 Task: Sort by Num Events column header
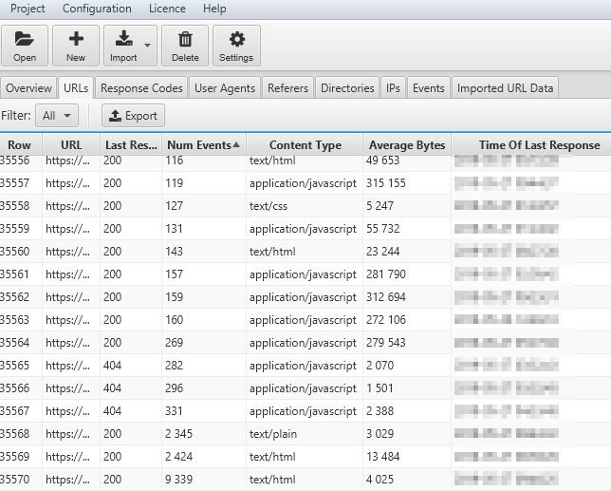(203, 145)
